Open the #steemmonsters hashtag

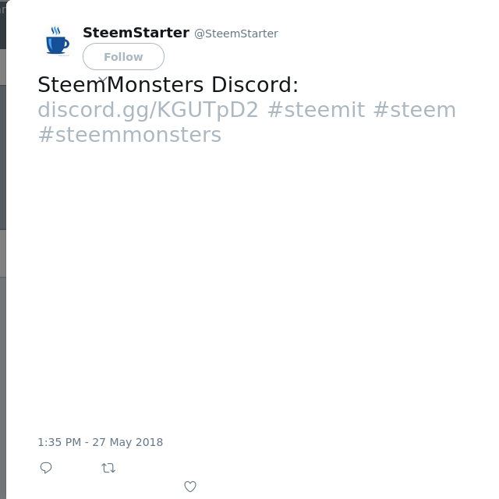[129, 135]
